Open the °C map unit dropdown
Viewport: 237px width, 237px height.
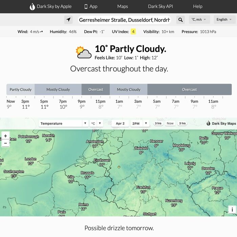click(x=96, y=123)
